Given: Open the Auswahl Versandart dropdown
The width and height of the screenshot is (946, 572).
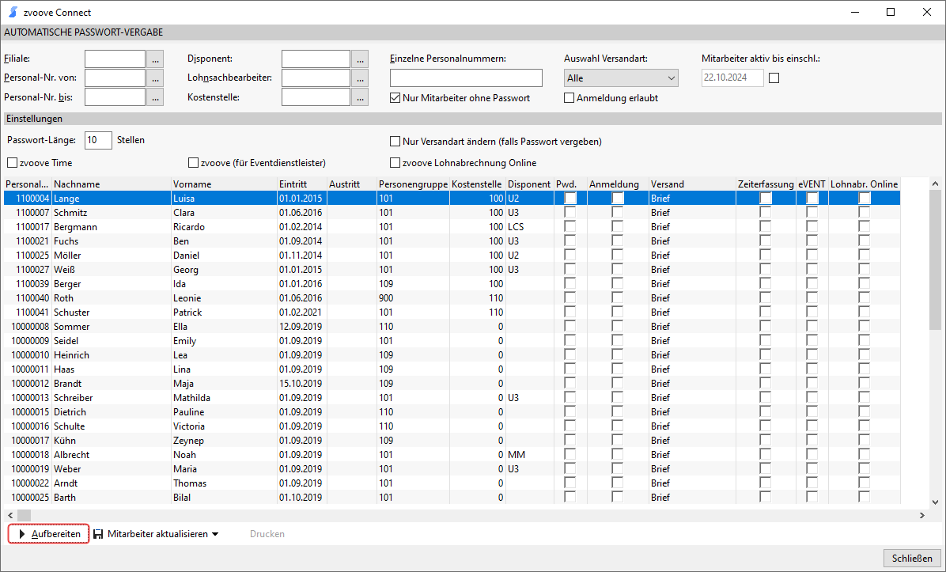Looking at the screenshot, I should [x=621, y=78].
